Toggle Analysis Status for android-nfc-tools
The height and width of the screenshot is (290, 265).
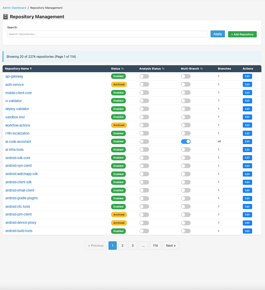click(x=144, y=206)
